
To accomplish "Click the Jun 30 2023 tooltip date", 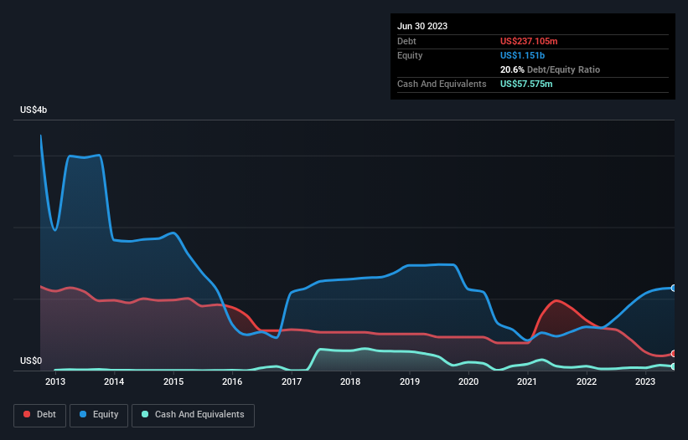I will tap(422, 26).
